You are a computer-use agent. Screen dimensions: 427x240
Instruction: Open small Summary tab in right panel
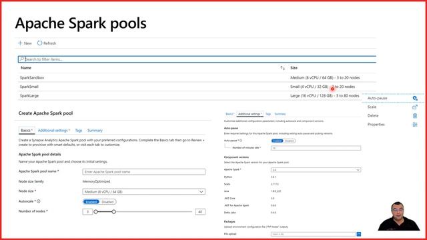[x=280, y=114]
